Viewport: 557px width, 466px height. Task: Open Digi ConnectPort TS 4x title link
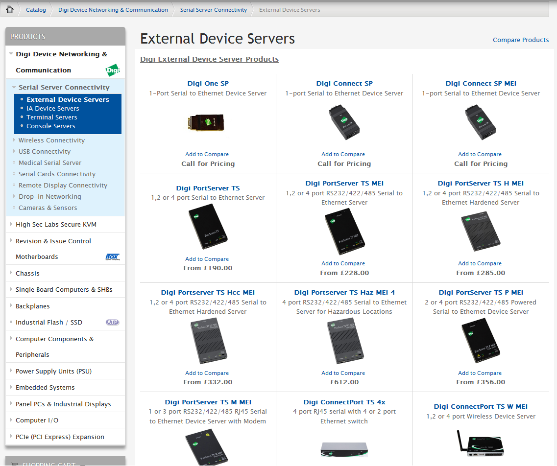coord(344,402)
